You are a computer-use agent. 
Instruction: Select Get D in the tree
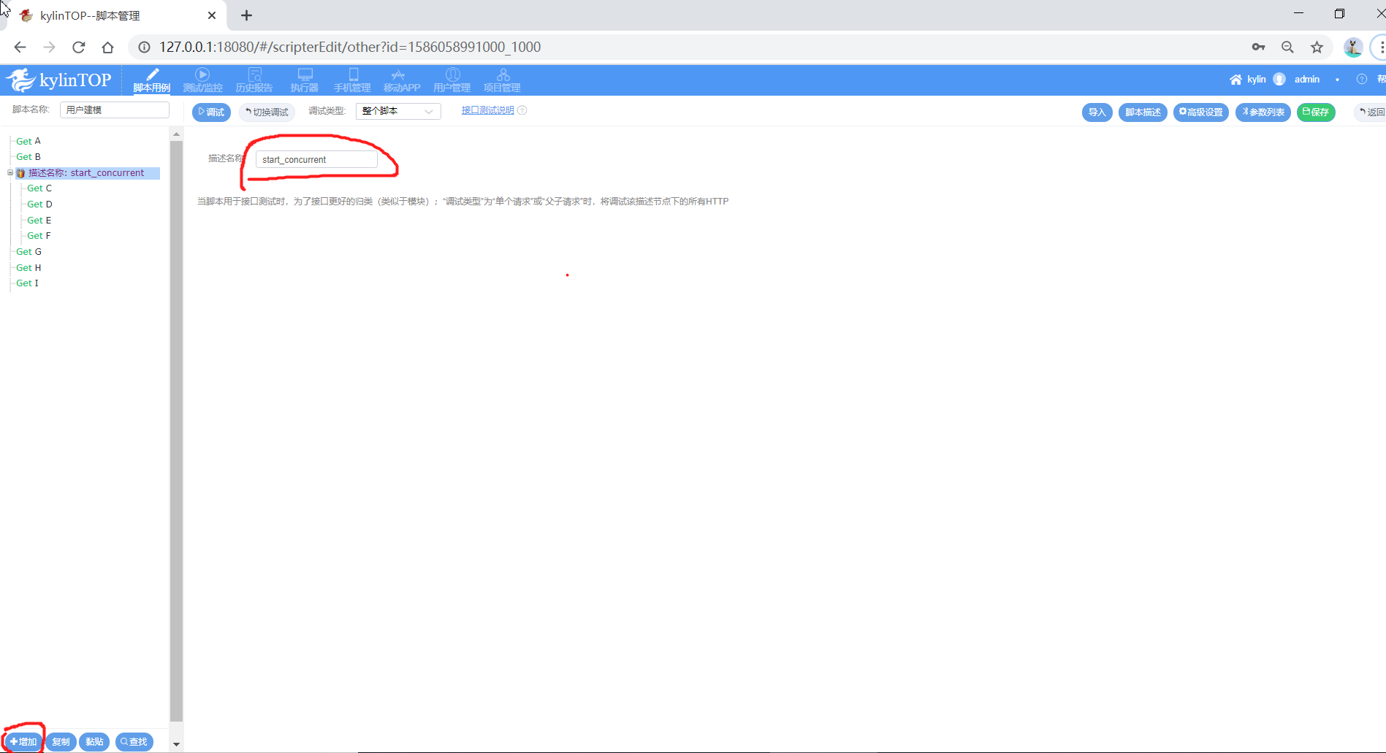pos(39,204)
